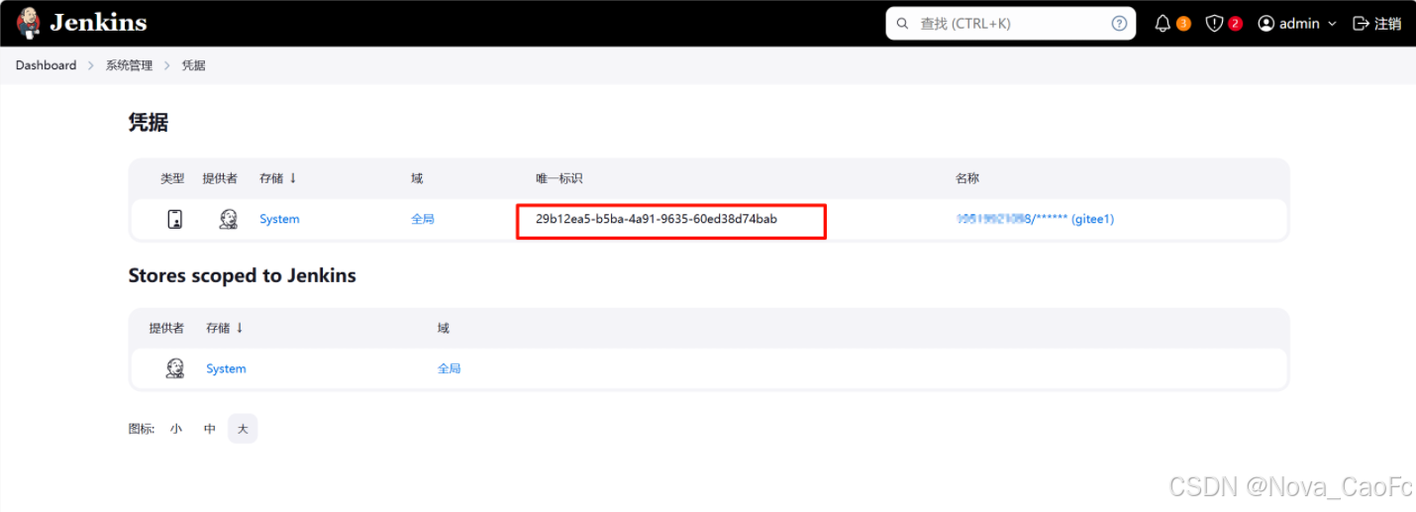Open security warnings shield icon
Viewport: 1416px width, 512px height.
[x=1214, y=23]
